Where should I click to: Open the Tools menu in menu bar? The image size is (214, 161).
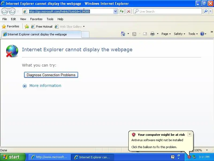coord(50,19)
